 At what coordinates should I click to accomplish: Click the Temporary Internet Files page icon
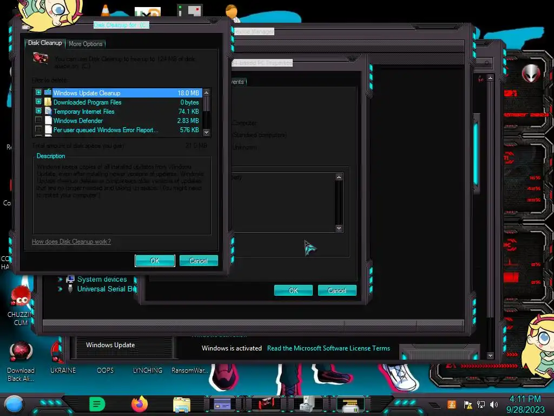click(48, 111)
